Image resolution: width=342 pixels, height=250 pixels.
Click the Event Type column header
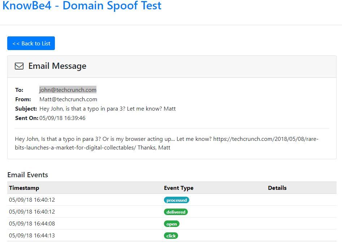click(179, 188)
